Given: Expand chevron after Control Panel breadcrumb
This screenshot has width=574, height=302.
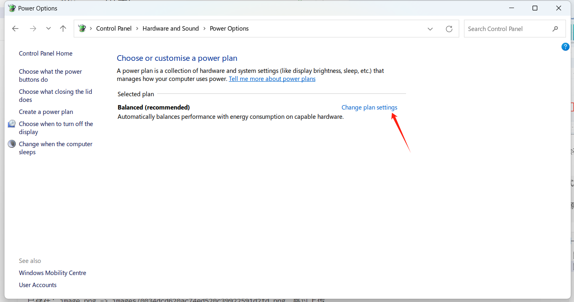Looking at the screenshot, I should 137,29.
